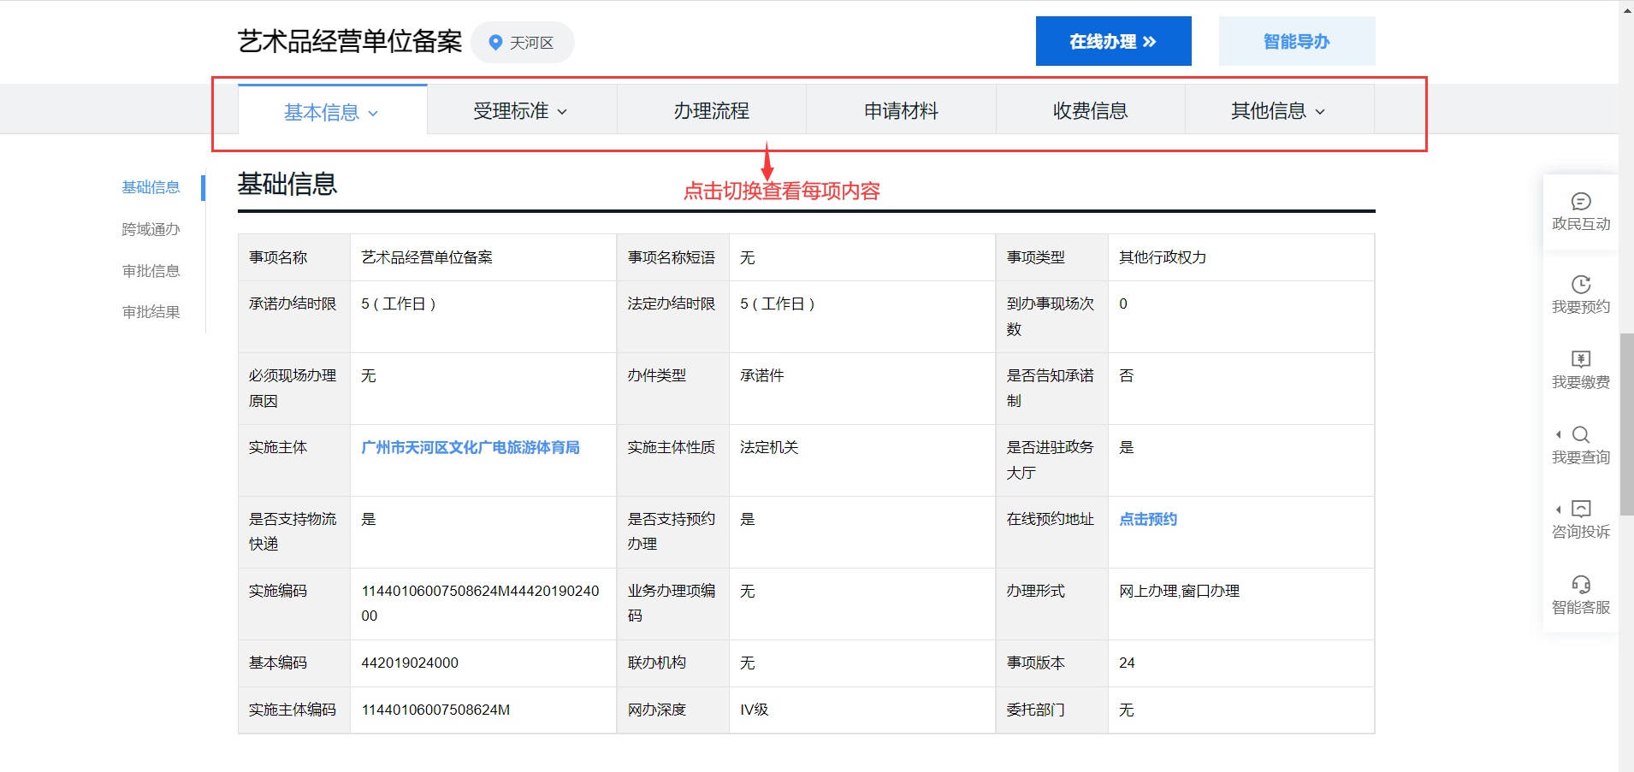Expand the 受理标准 dropdown chevron
This screenshot has width=1634, height=772.
click(562, 112)
